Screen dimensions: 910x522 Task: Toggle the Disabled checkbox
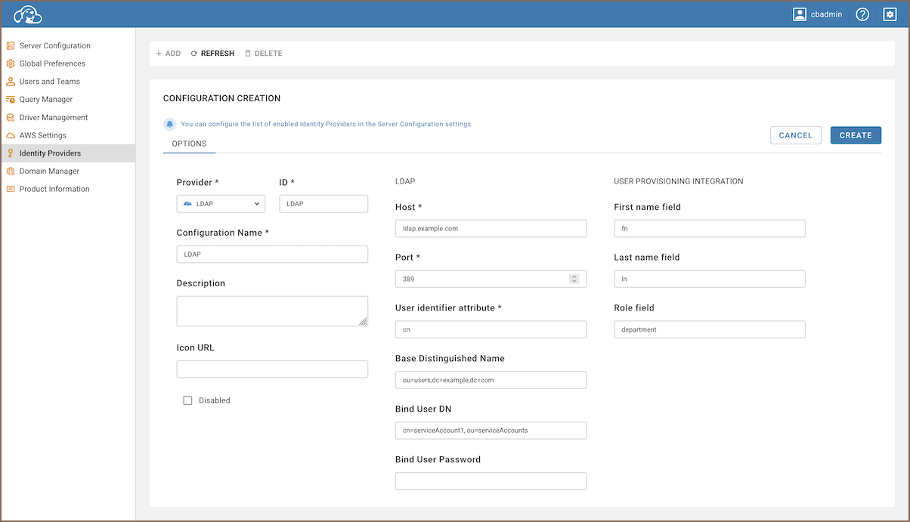187,400
